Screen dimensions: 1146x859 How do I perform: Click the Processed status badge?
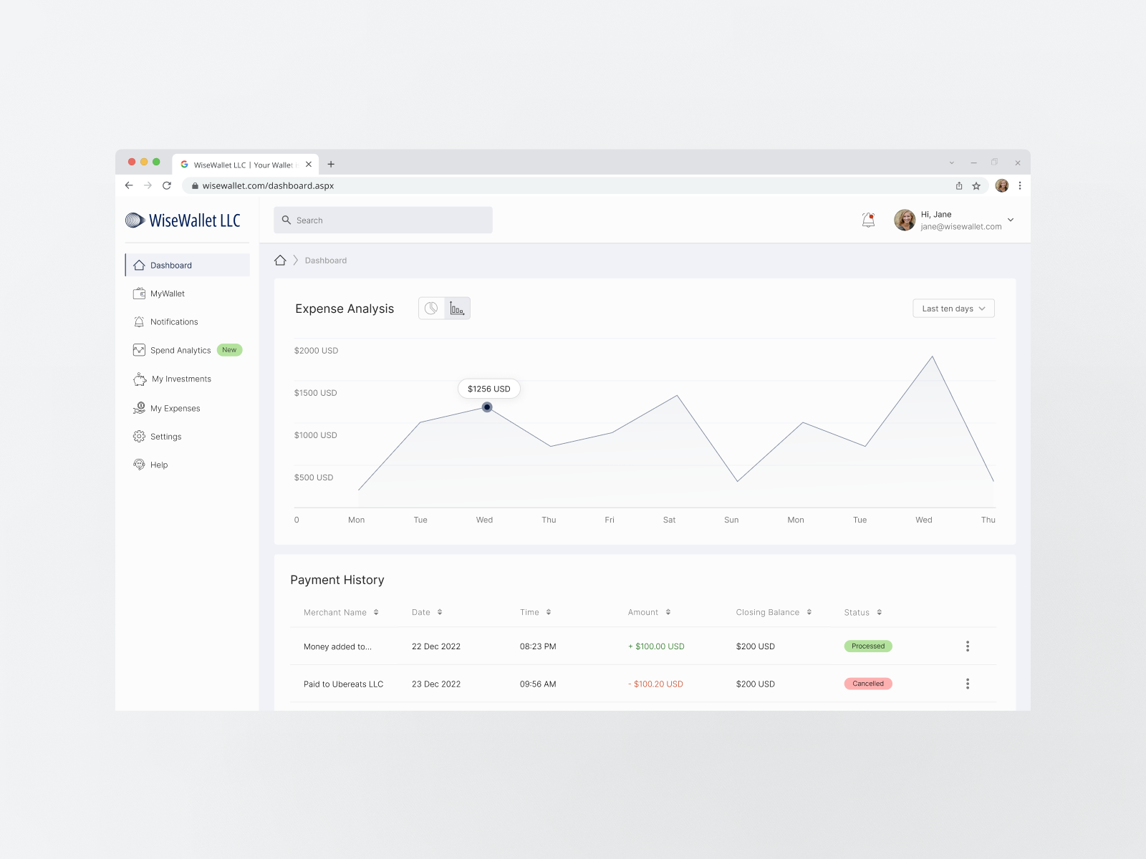click(868, 646)
